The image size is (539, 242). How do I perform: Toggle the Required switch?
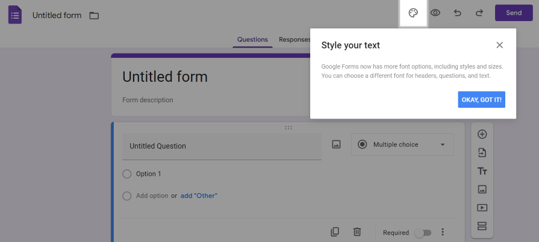(422, 233)
